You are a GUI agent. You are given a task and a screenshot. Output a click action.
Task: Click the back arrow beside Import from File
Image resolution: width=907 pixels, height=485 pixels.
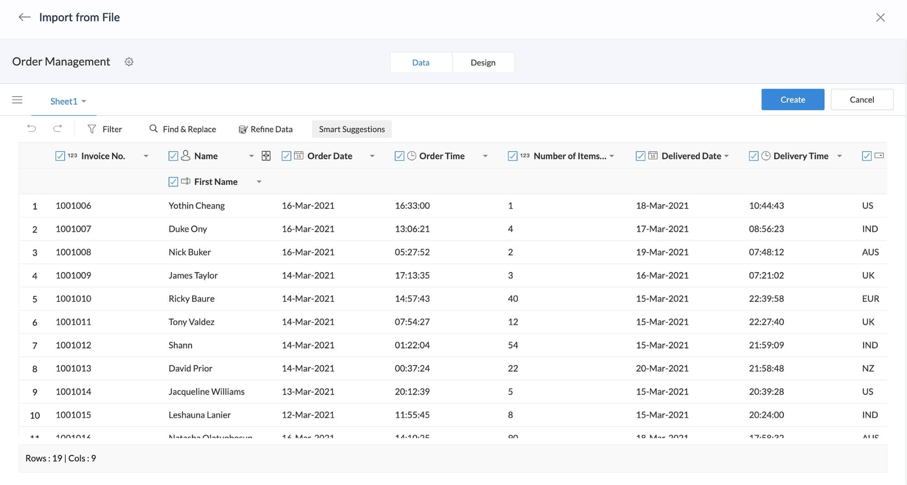click(24, 17)
